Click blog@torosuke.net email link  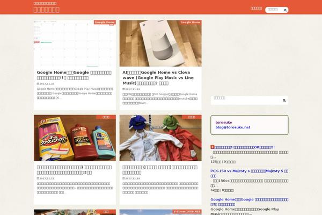tap(233, 127)
